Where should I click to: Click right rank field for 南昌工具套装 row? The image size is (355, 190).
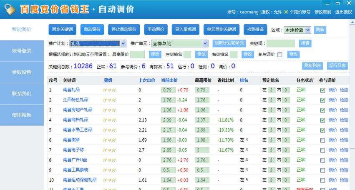[286, 170]
